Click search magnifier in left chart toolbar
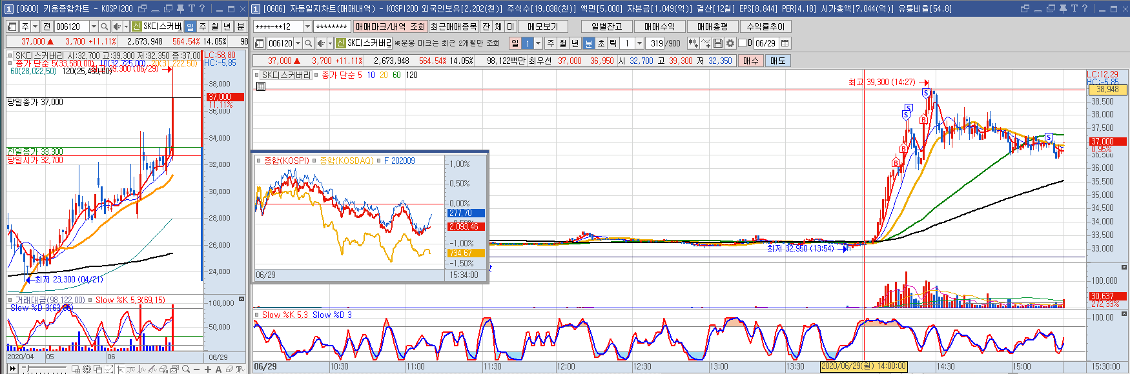 coord(105,26)
